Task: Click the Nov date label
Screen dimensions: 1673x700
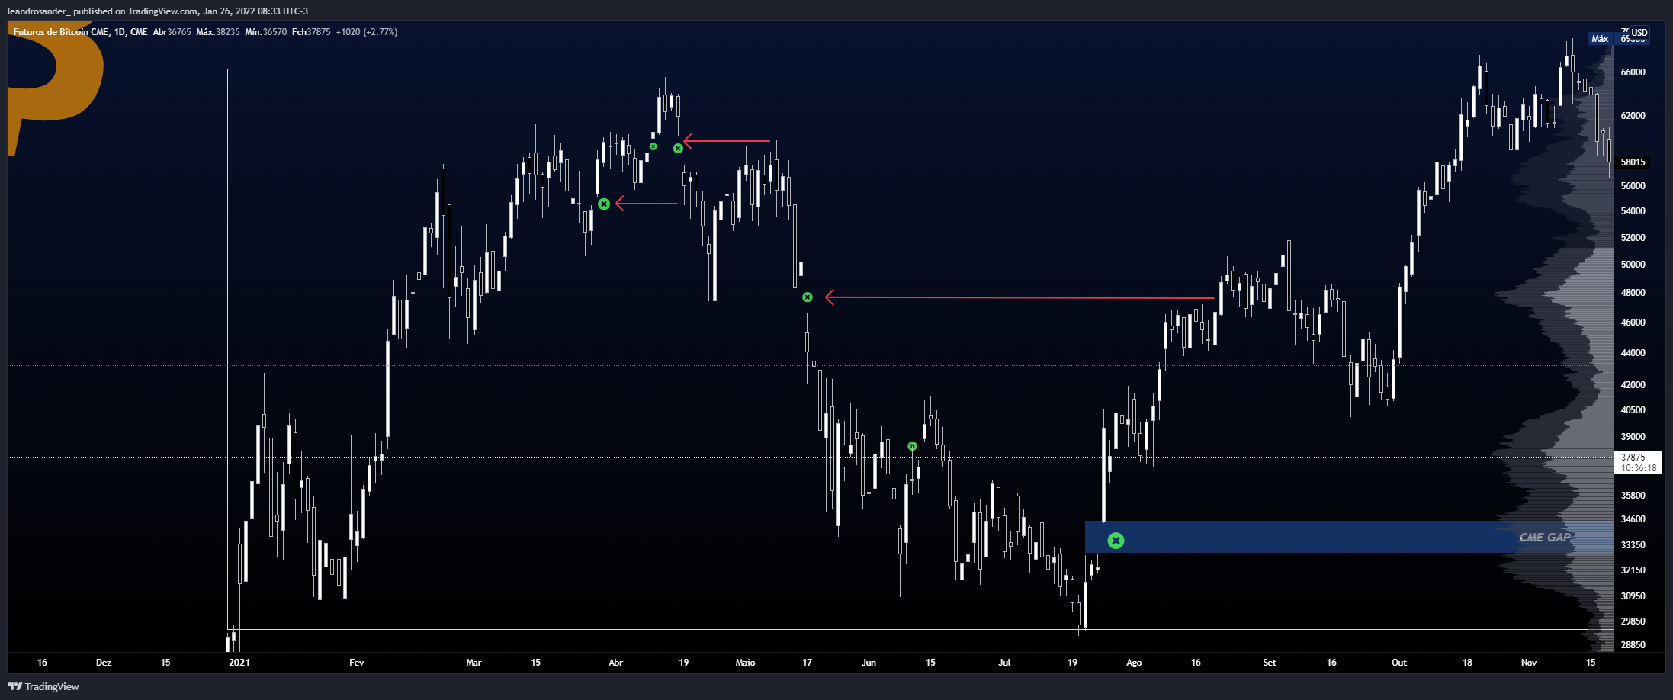Action: coord(1529,663)
